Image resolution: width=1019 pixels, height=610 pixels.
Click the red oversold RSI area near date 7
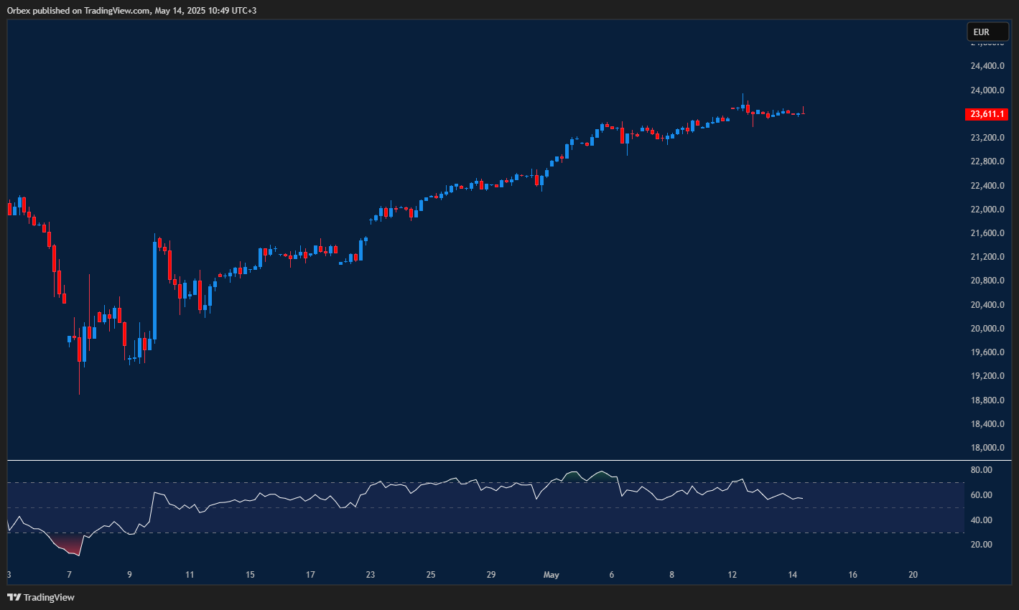68,546
